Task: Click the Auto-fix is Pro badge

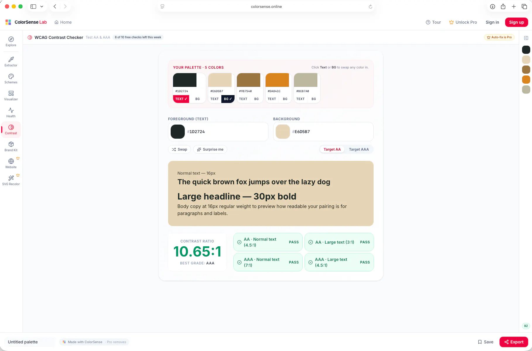Action: [499, 37]
